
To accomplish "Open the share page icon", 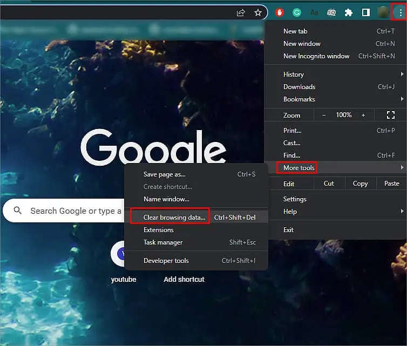I will tap(241, 12).
